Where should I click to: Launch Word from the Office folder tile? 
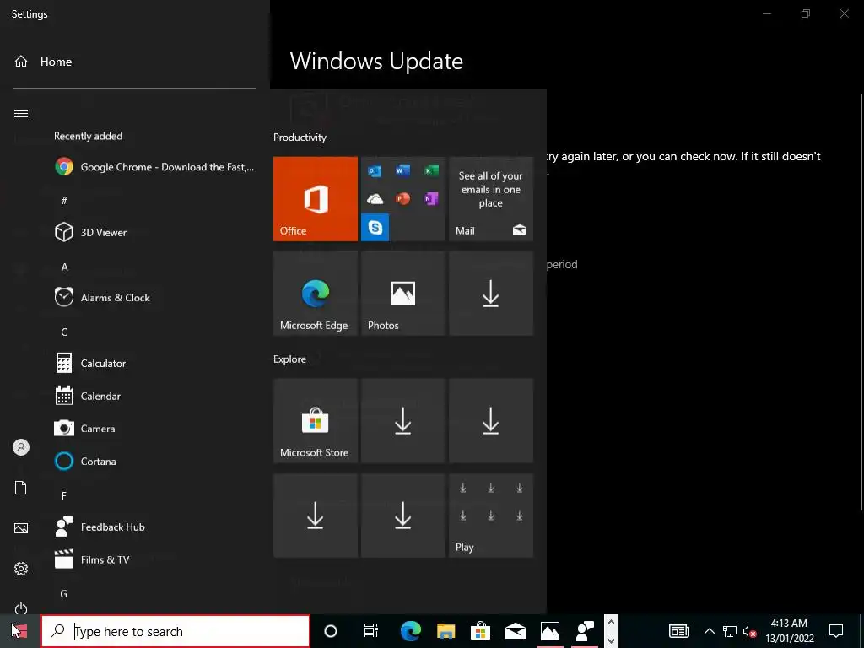402,170
